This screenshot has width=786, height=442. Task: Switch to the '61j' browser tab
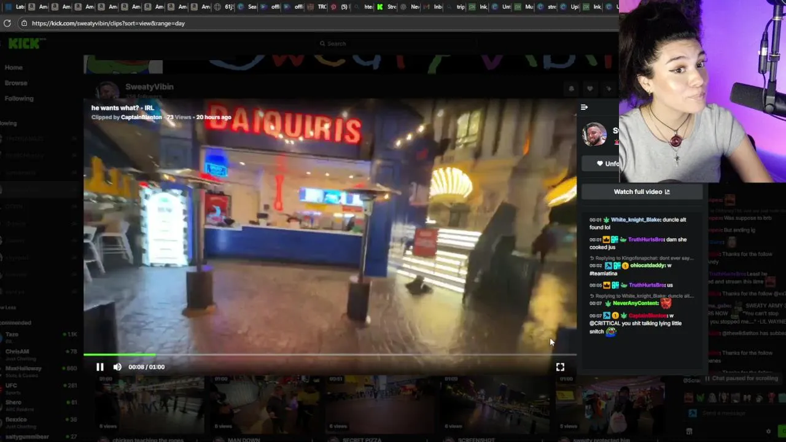[x=224, y=7]
